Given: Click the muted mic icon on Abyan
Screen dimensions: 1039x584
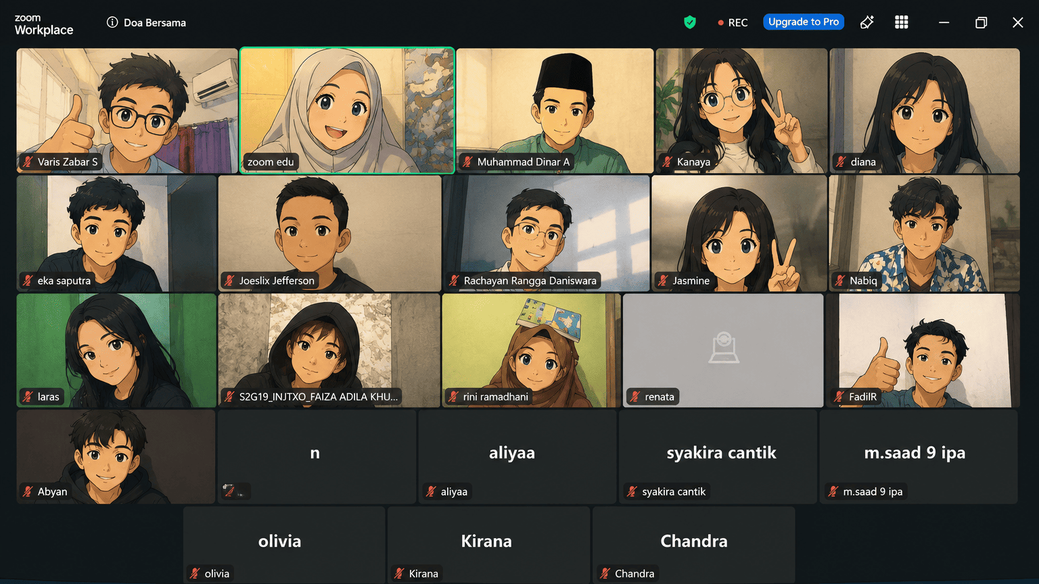Looking at the screenshot, I should (x=28, y=492).
